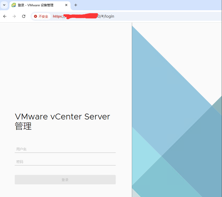Click the '不安全' security warning indicator
Viewport: 222px width, 197px height.
point(43,16)
